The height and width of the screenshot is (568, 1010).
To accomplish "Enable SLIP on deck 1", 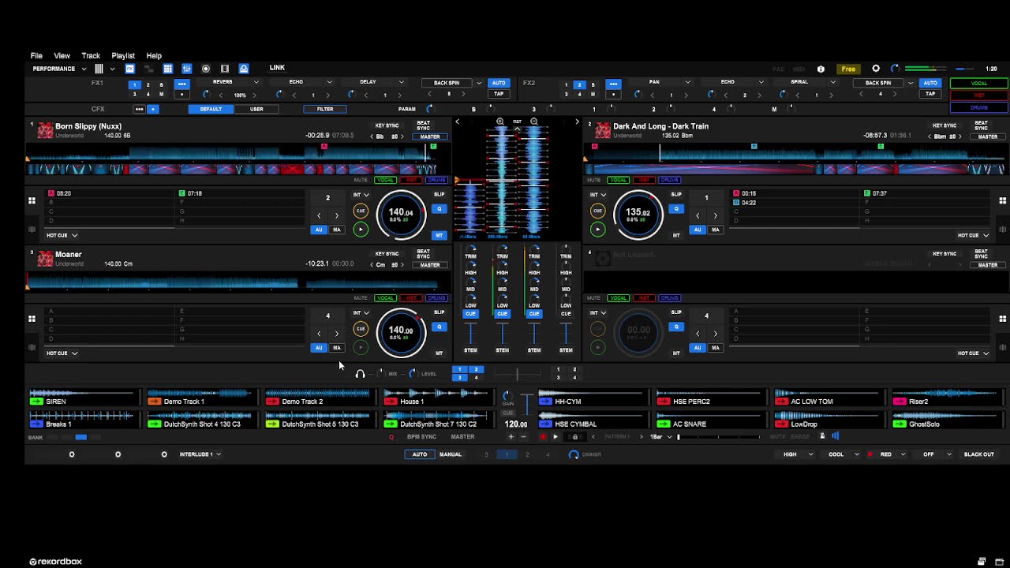I will pyautogui.click(x=440, y=195).
